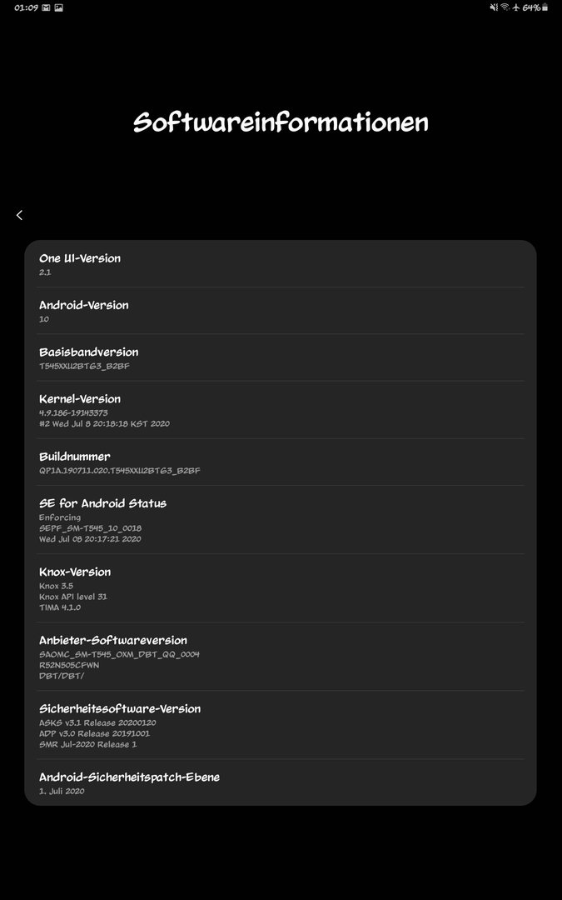The height and width of the screenshot is (900, 562).
Task: Tap the gallery image notification icon
Action: click(59, 8)
